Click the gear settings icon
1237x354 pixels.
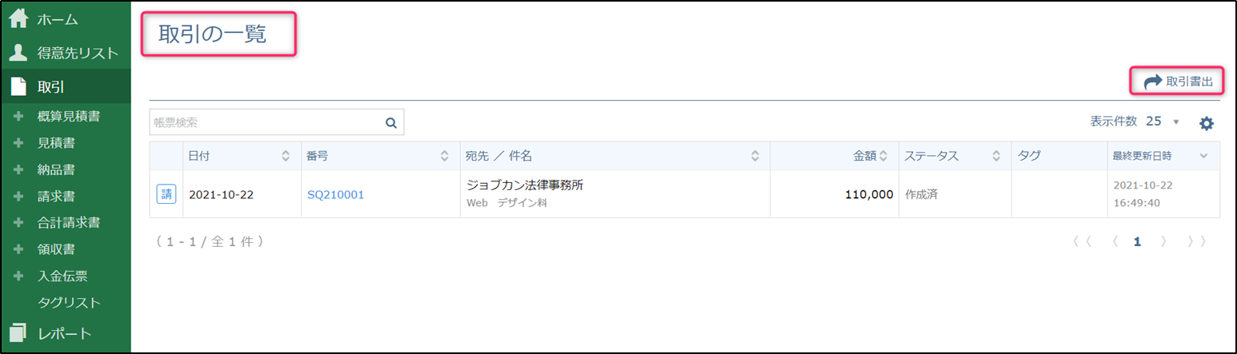point(1206,123)
